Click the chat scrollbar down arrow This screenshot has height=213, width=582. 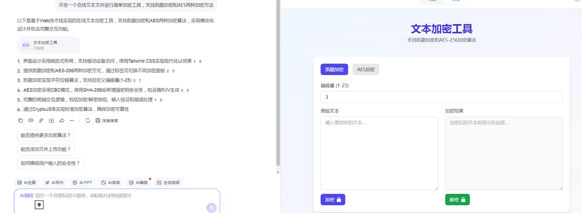point(278,172)
